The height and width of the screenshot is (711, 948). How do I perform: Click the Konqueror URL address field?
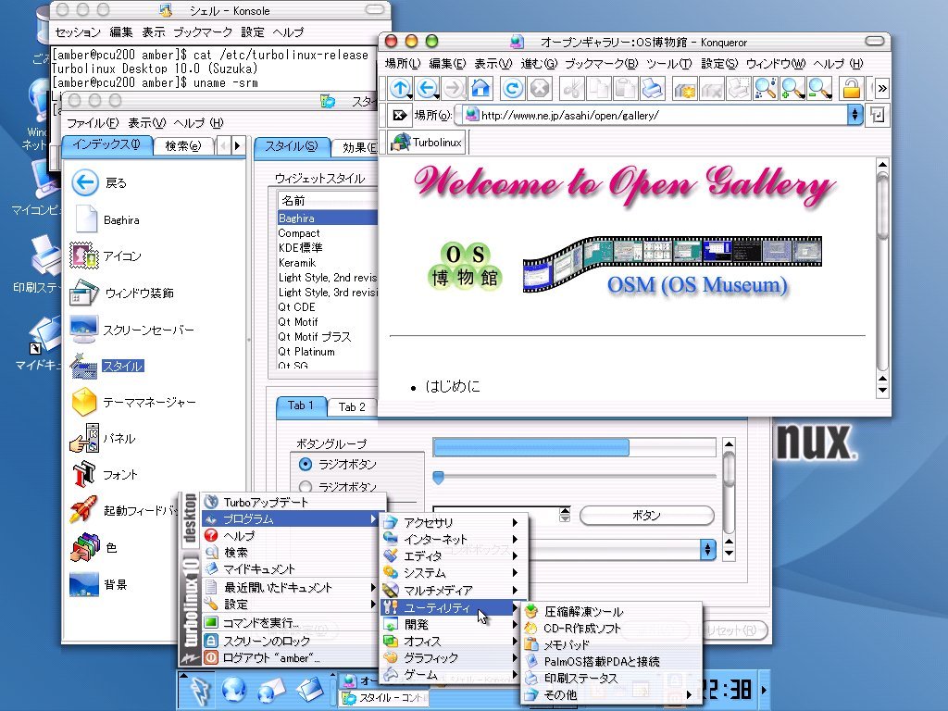pyautogui.click(x=655, y=115)
